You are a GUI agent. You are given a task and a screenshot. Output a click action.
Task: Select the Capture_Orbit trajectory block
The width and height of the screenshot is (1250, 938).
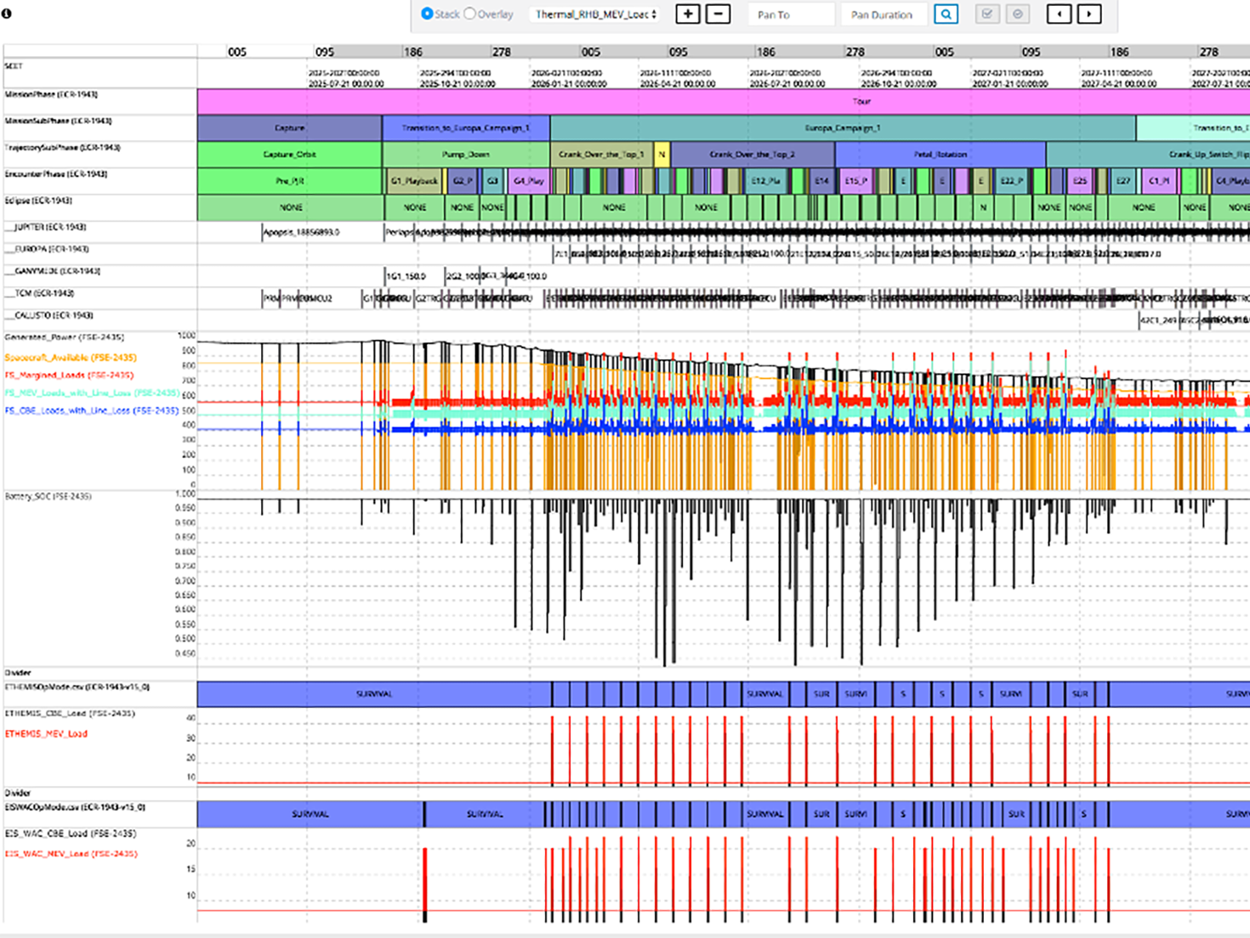[290, 155]
